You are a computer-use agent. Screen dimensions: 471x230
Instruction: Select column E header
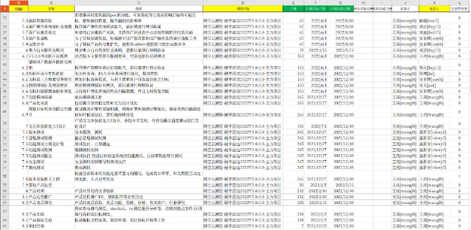293,3
